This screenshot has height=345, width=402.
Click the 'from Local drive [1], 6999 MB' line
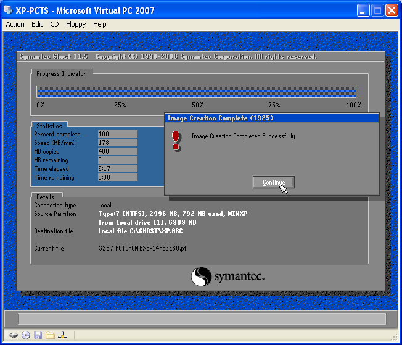click(147, 222)
